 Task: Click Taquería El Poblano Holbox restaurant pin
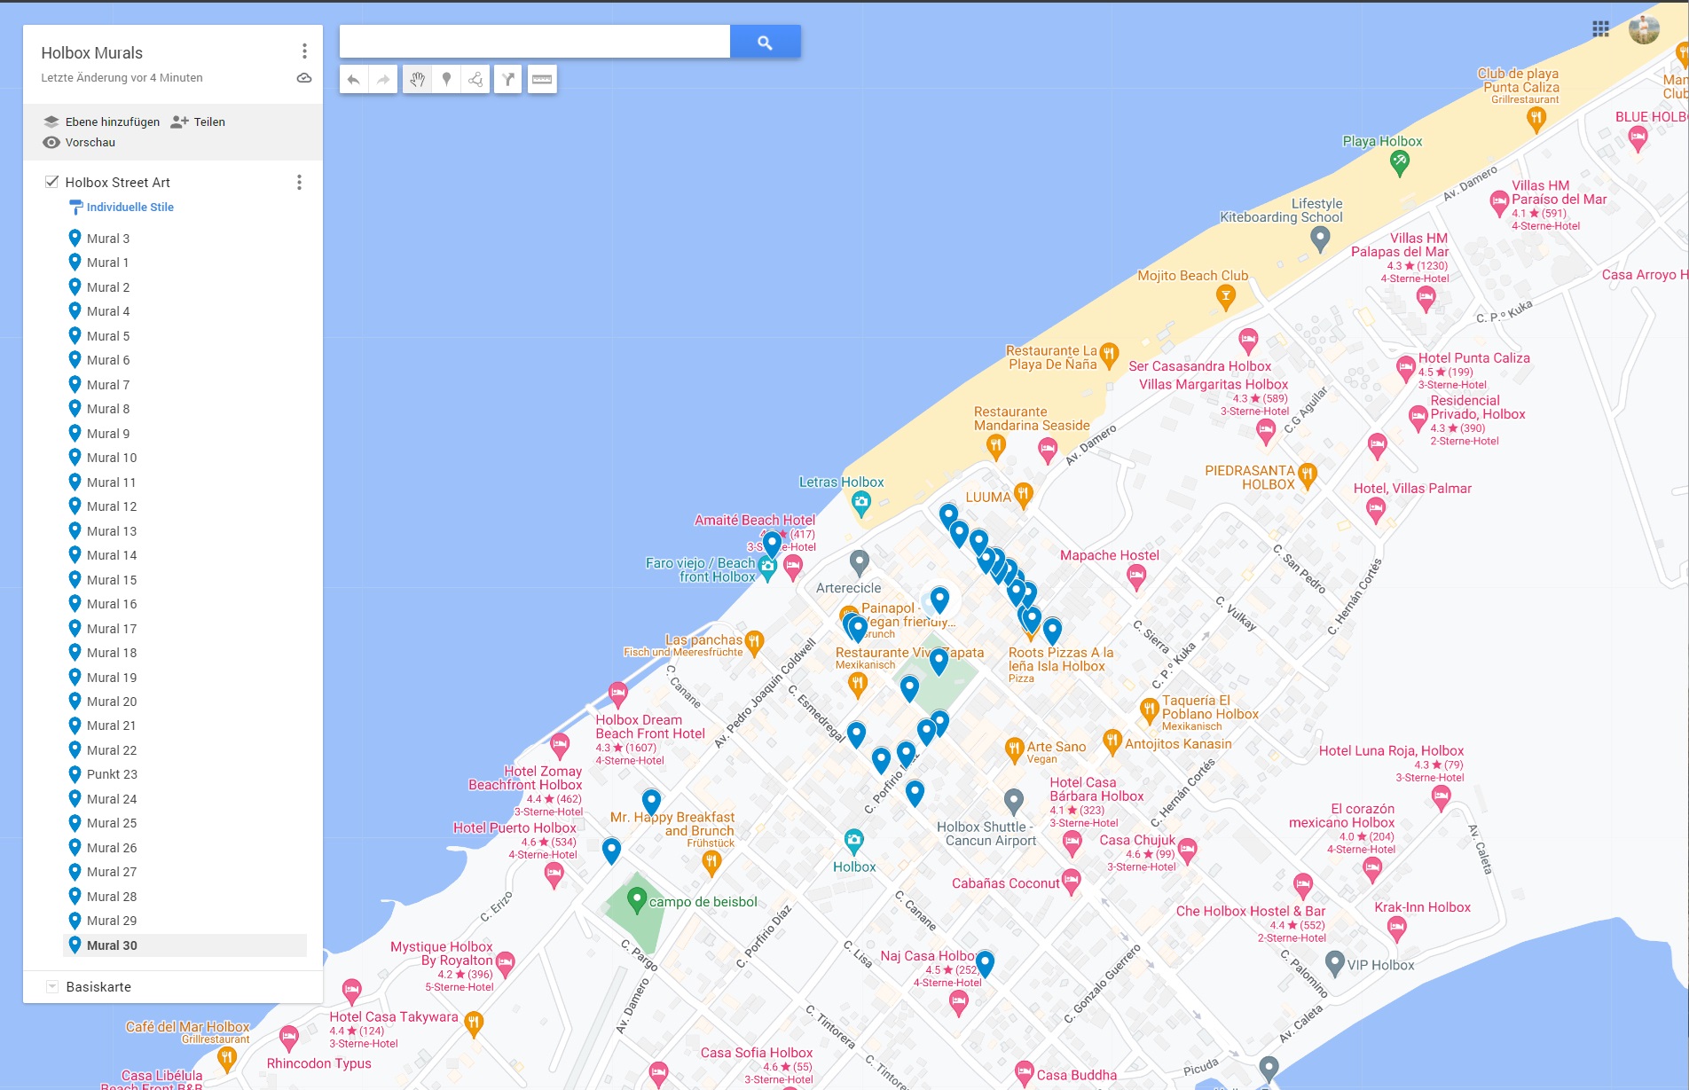coord(1149,710)
